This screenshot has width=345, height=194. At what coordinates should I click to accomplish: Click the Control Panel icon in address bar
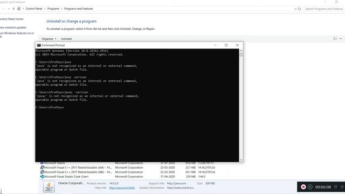point(19,9)
